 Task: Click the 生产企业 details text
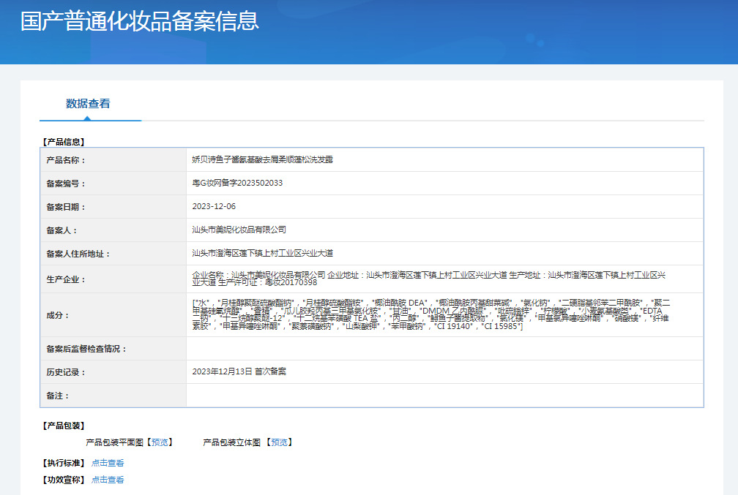click(429, 279)
